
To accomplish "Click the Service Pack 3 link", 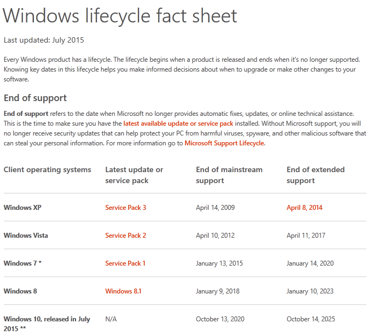I will click(x=125, y=208).
